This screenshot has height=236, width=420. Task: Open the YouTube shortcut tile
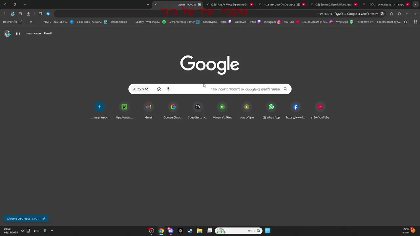coord(320,111)
